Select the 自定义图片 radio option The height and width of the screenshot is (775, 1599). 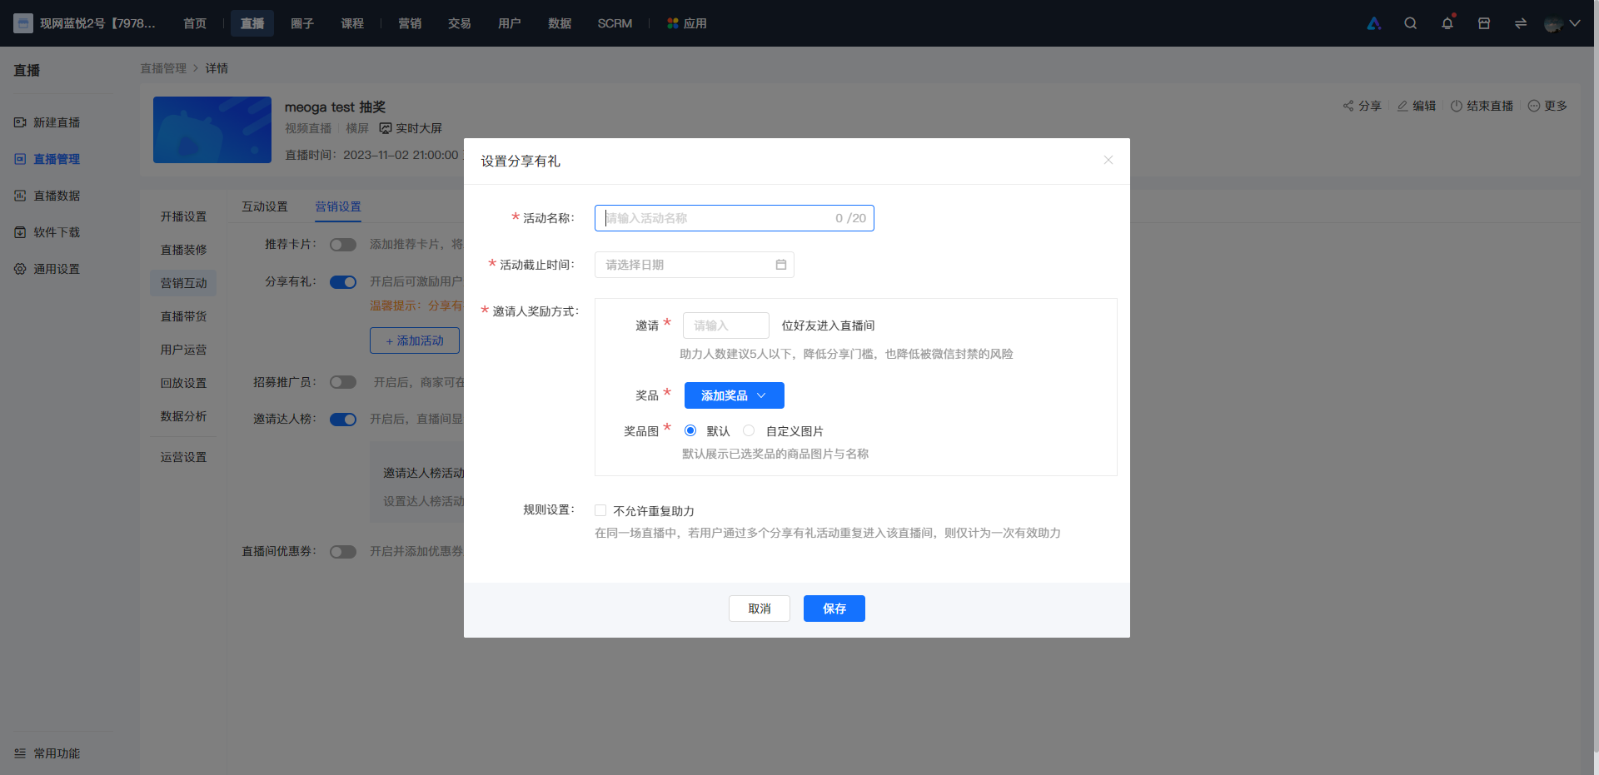click(749, 430)
